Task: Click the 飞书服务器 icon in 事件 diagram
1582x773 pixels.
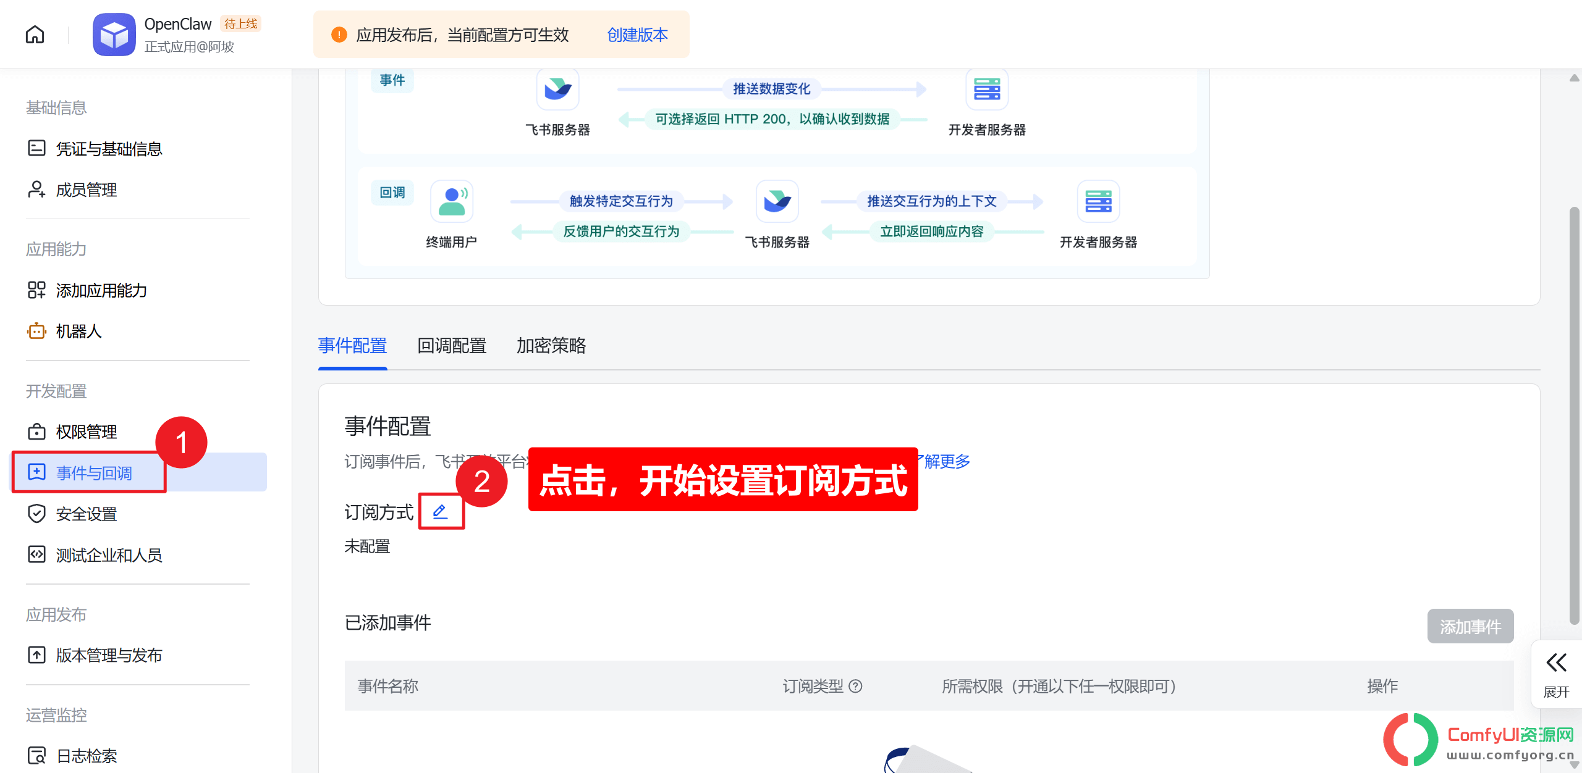Action: click(x=557, y=90)
